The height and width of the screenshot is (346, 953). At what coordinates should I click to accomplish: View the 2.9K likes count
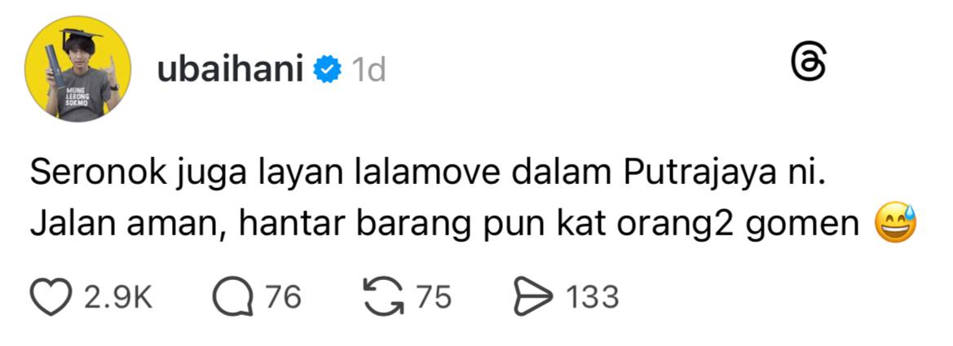(x=118, y=297)
